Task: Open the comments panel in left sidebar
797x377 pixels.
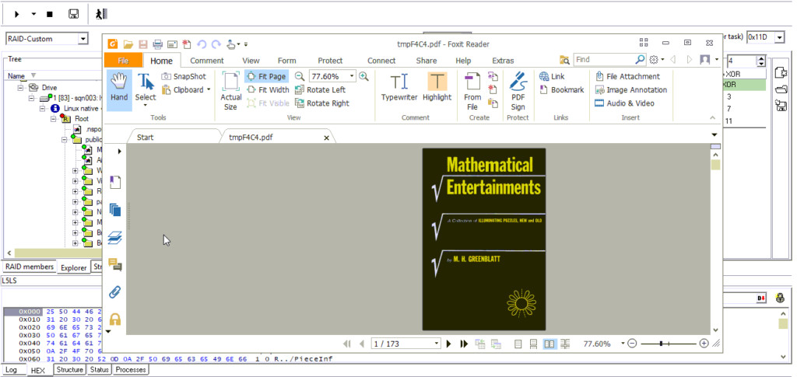Action: point(115,265)
